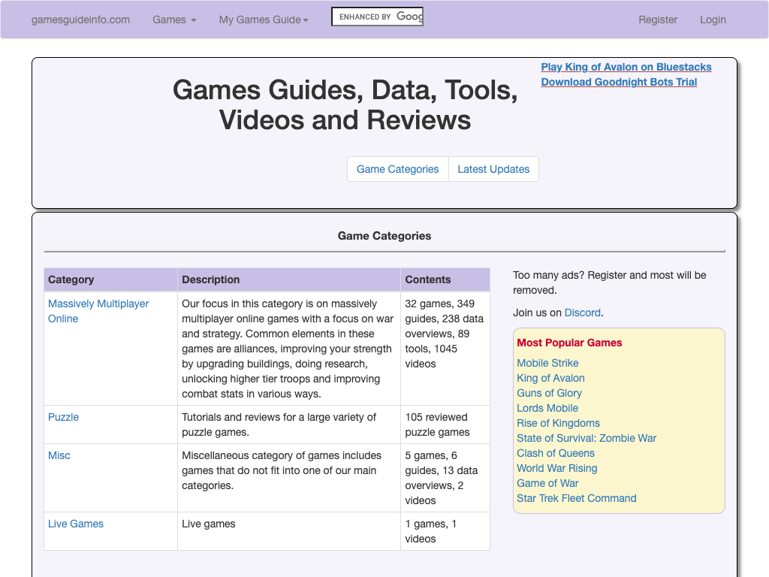Join the Discord via its link
The height and width of the screenshot is (577, 769).
[x=583, y=313]
